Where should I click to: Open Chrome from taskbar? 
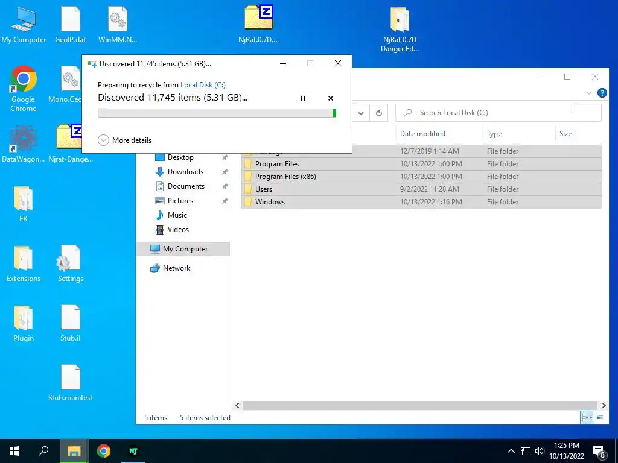point(104,451)
